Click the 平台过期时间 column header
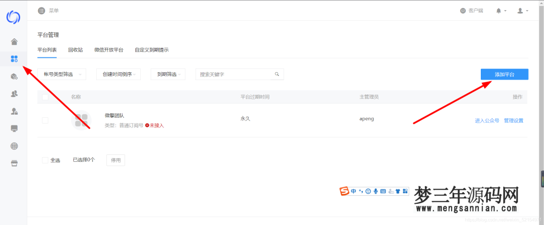Screen dimensions: 544x225 (255, 97)
